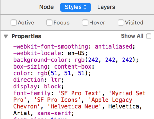This screenshot has height=119, width=154.
Task: Select the display property name
Action: [x=25, y=87]
